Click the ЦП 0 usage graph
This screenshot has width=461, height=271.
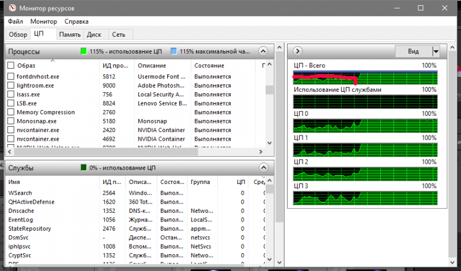coord(365,126)
